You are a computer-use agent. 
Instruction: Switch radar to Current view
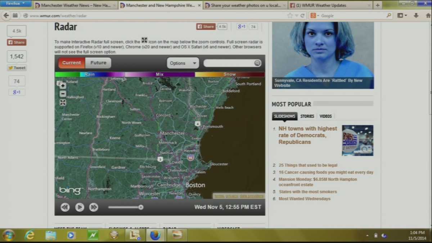72,63
